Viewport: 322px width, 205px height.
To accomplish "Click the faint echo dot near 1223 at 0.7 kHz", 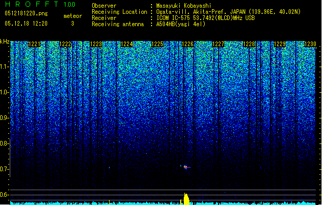I will (109, 168).
